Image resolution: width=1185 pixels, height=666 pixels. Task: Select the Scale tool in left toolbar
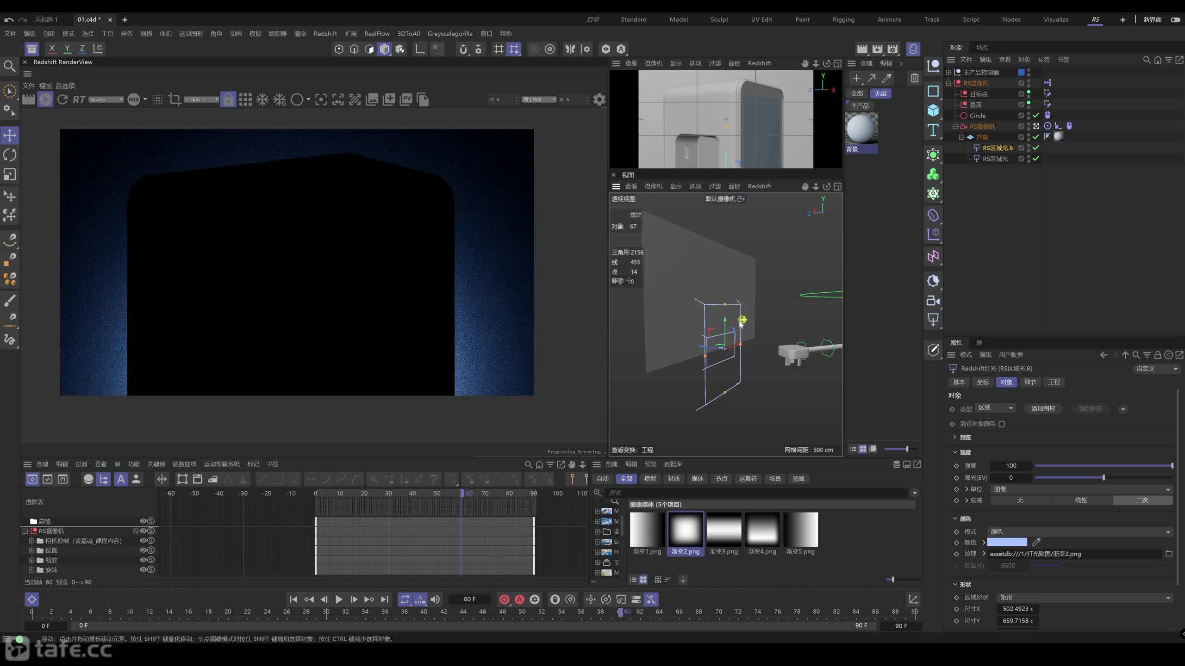coord(10,174)
